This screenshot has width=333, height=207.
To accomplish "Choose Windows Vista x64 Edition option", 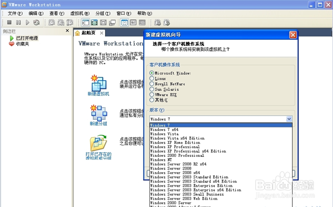I will click(x=221, y=138).
